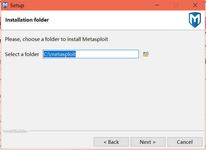The height and width of the screenshot is (150, 206).
Task: Click the 'Setup' title text
Action: coord(17,6)
